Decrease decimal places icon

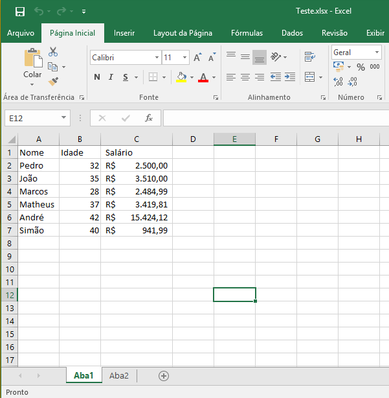[x=353, y=82]
